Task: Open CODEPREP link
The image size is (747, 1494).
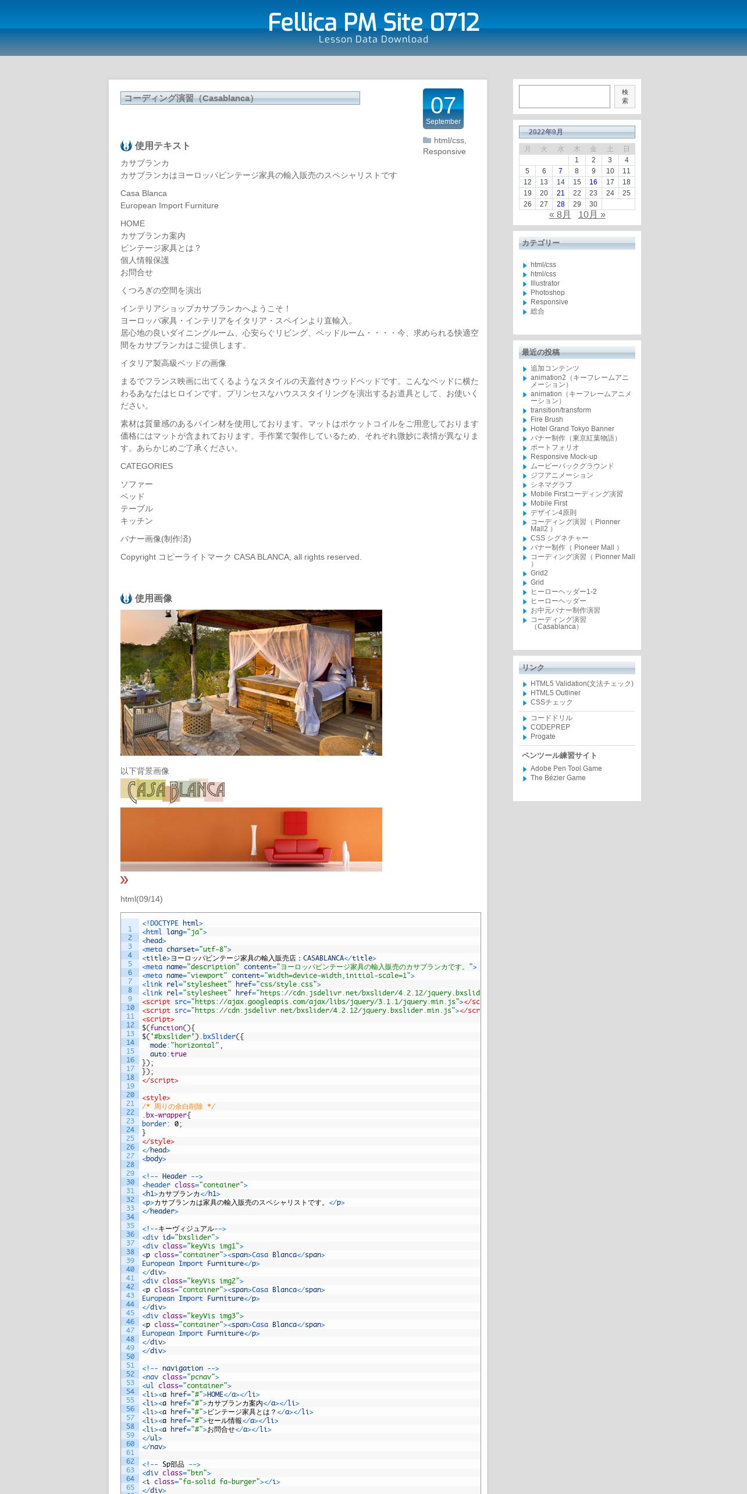Action: coord(550,727)
